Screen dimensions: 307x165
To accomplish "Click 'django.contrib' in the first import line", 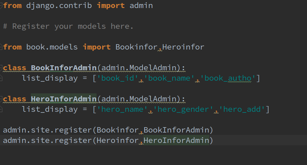I will tap(59, 6).
